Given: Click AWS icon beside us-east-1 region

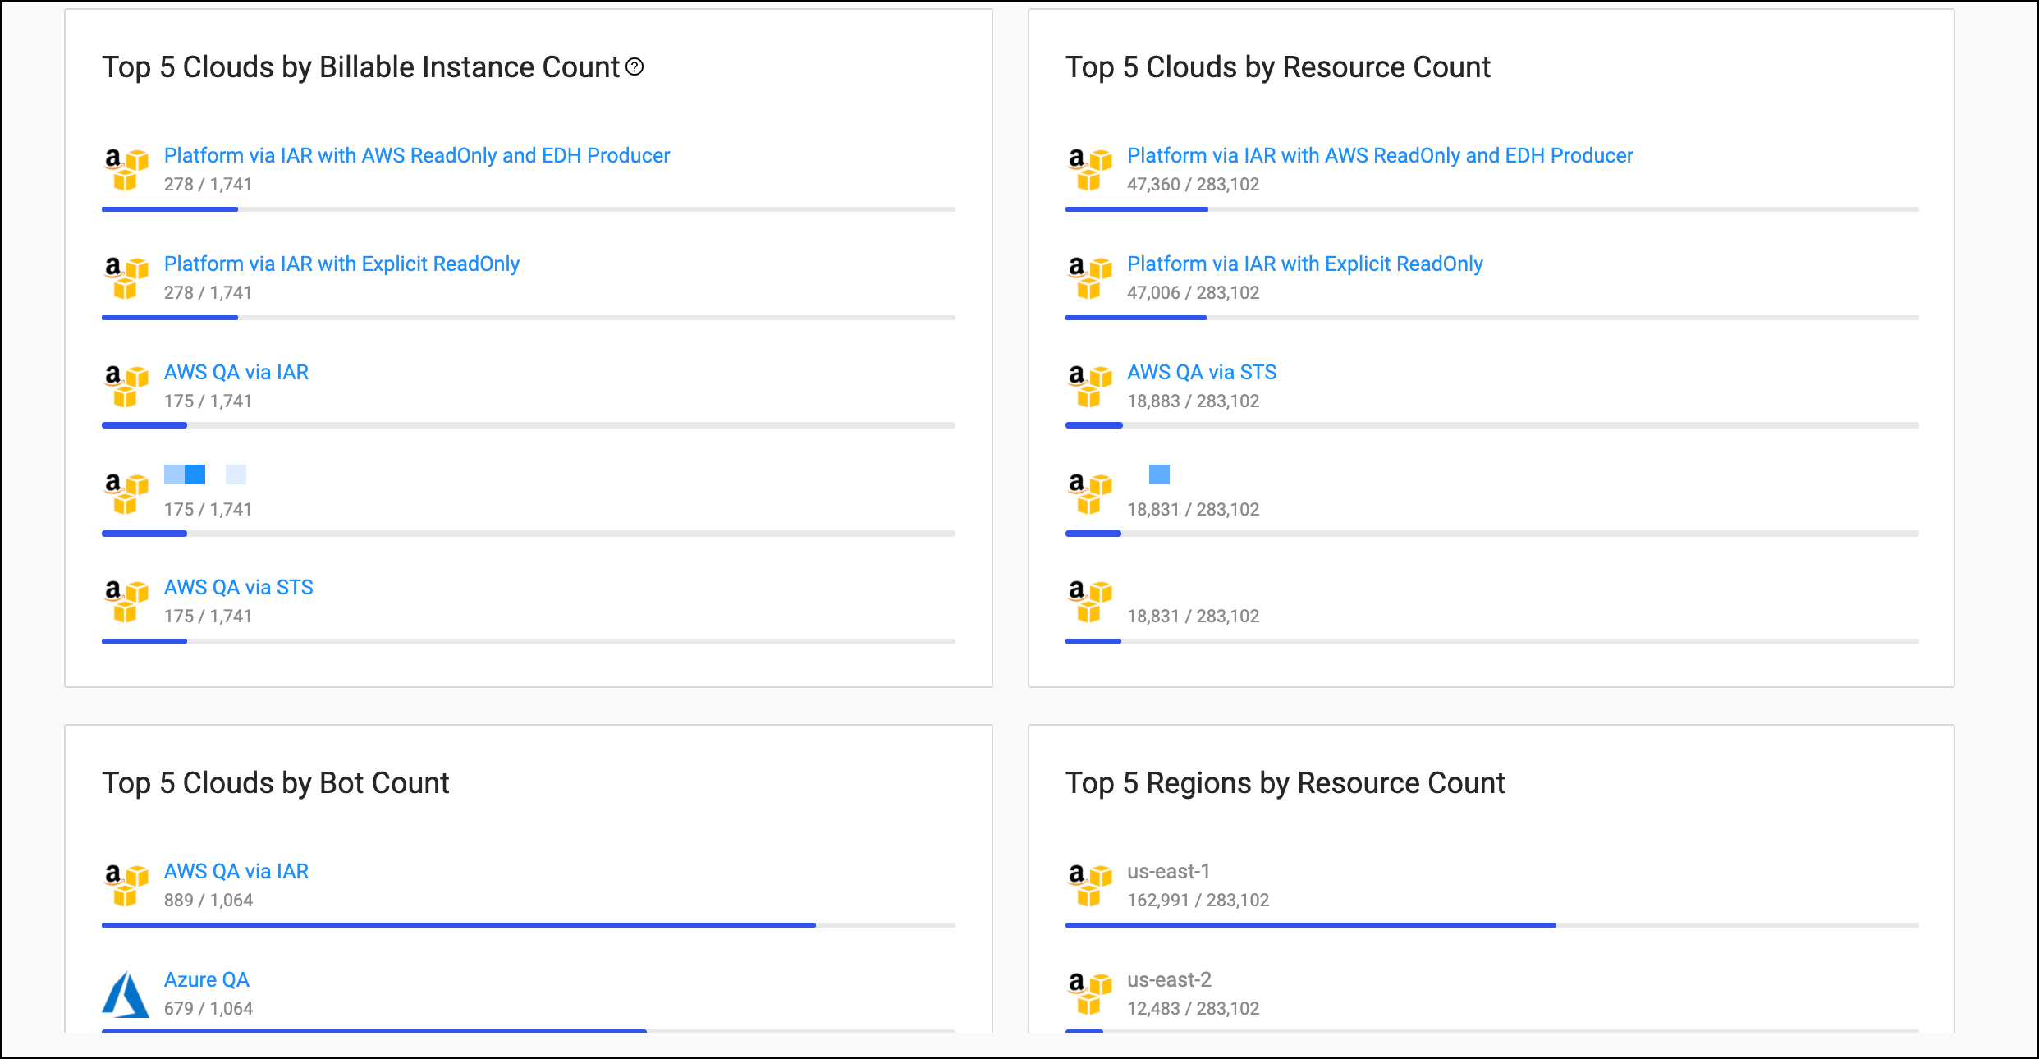Looking at the screenshot, I should (1089, 885).
